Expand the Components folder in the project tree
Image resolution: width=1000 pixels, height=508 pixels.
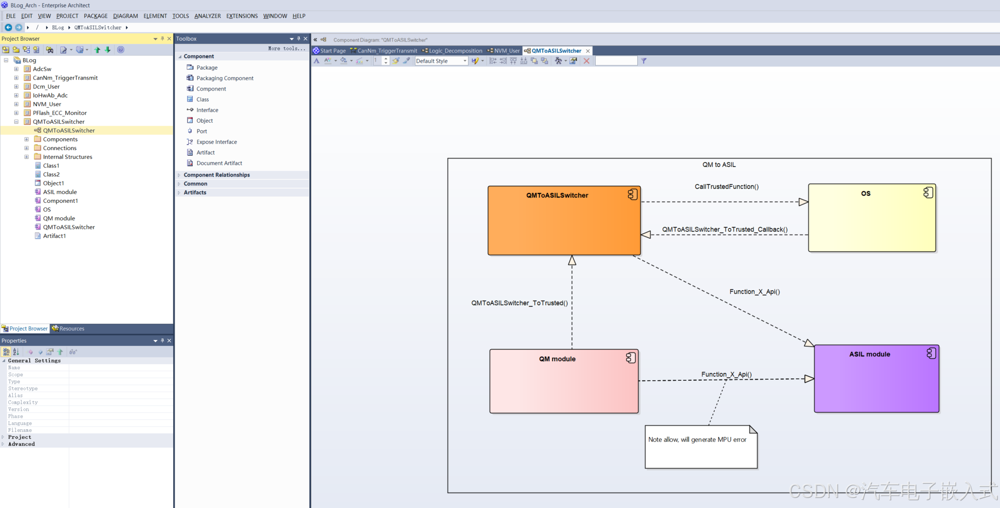click(27, 140)
